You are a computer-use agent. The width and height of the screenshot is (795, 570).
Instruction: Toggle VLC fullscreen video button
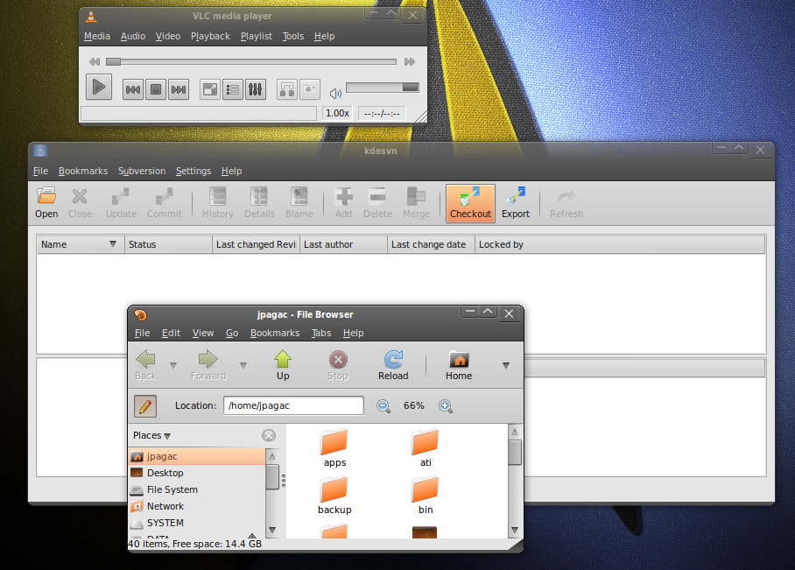tap(210, 90)
